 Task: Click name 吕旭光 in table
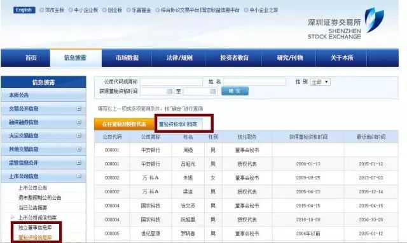point(188,164)
